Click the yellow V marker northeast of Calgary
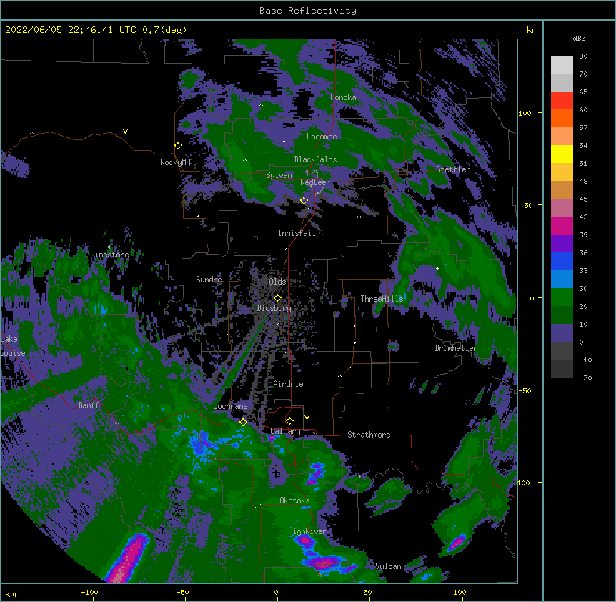Viewport: 616px width, 602px height. click(307, 418)
